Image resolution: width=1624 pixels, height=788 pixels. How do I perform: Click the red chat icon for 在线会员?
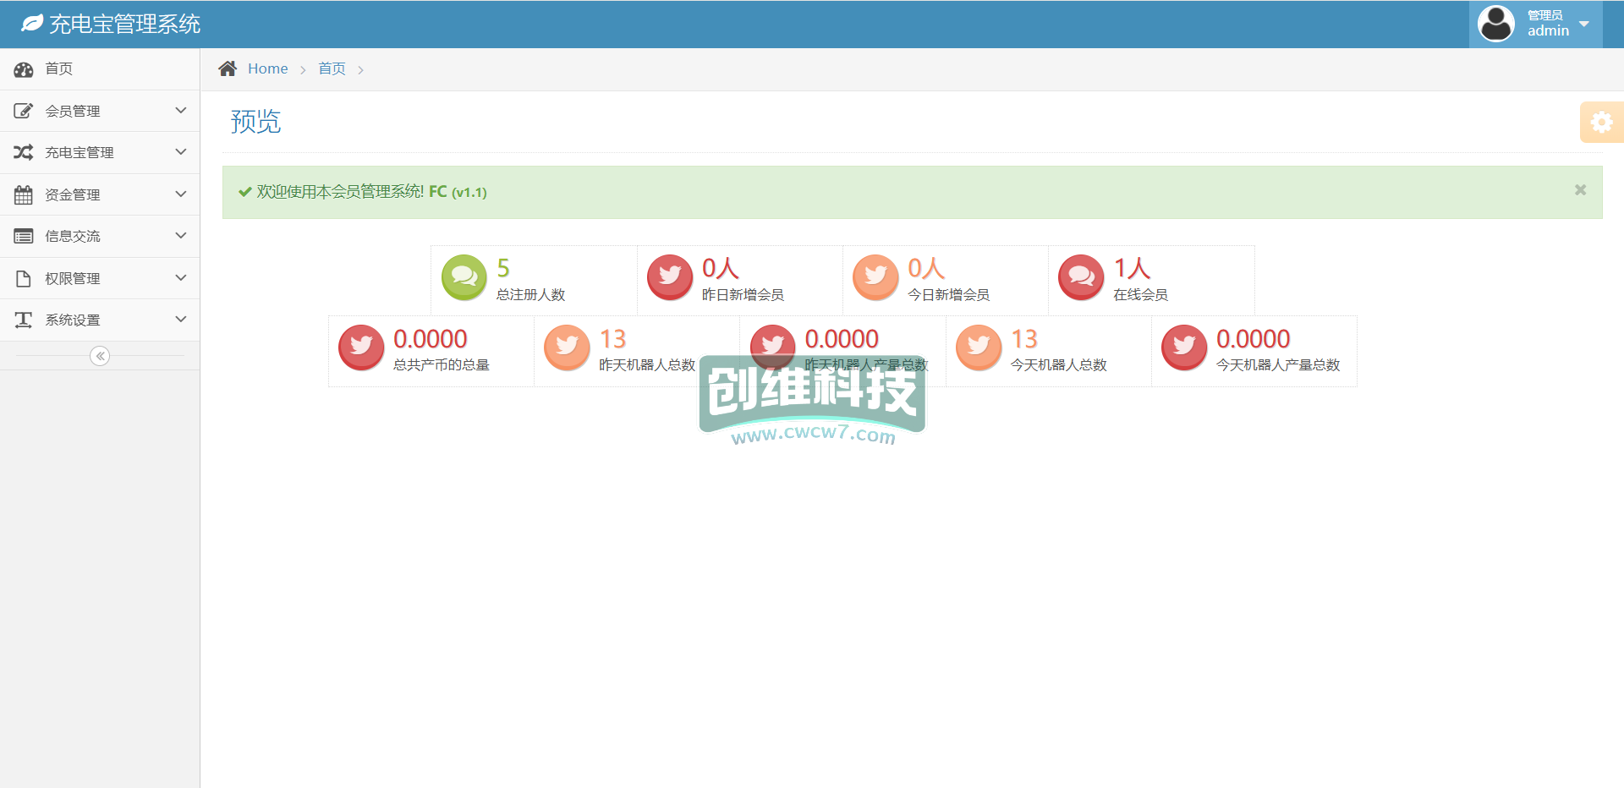pyautogui.click(x=1081, y=276)
